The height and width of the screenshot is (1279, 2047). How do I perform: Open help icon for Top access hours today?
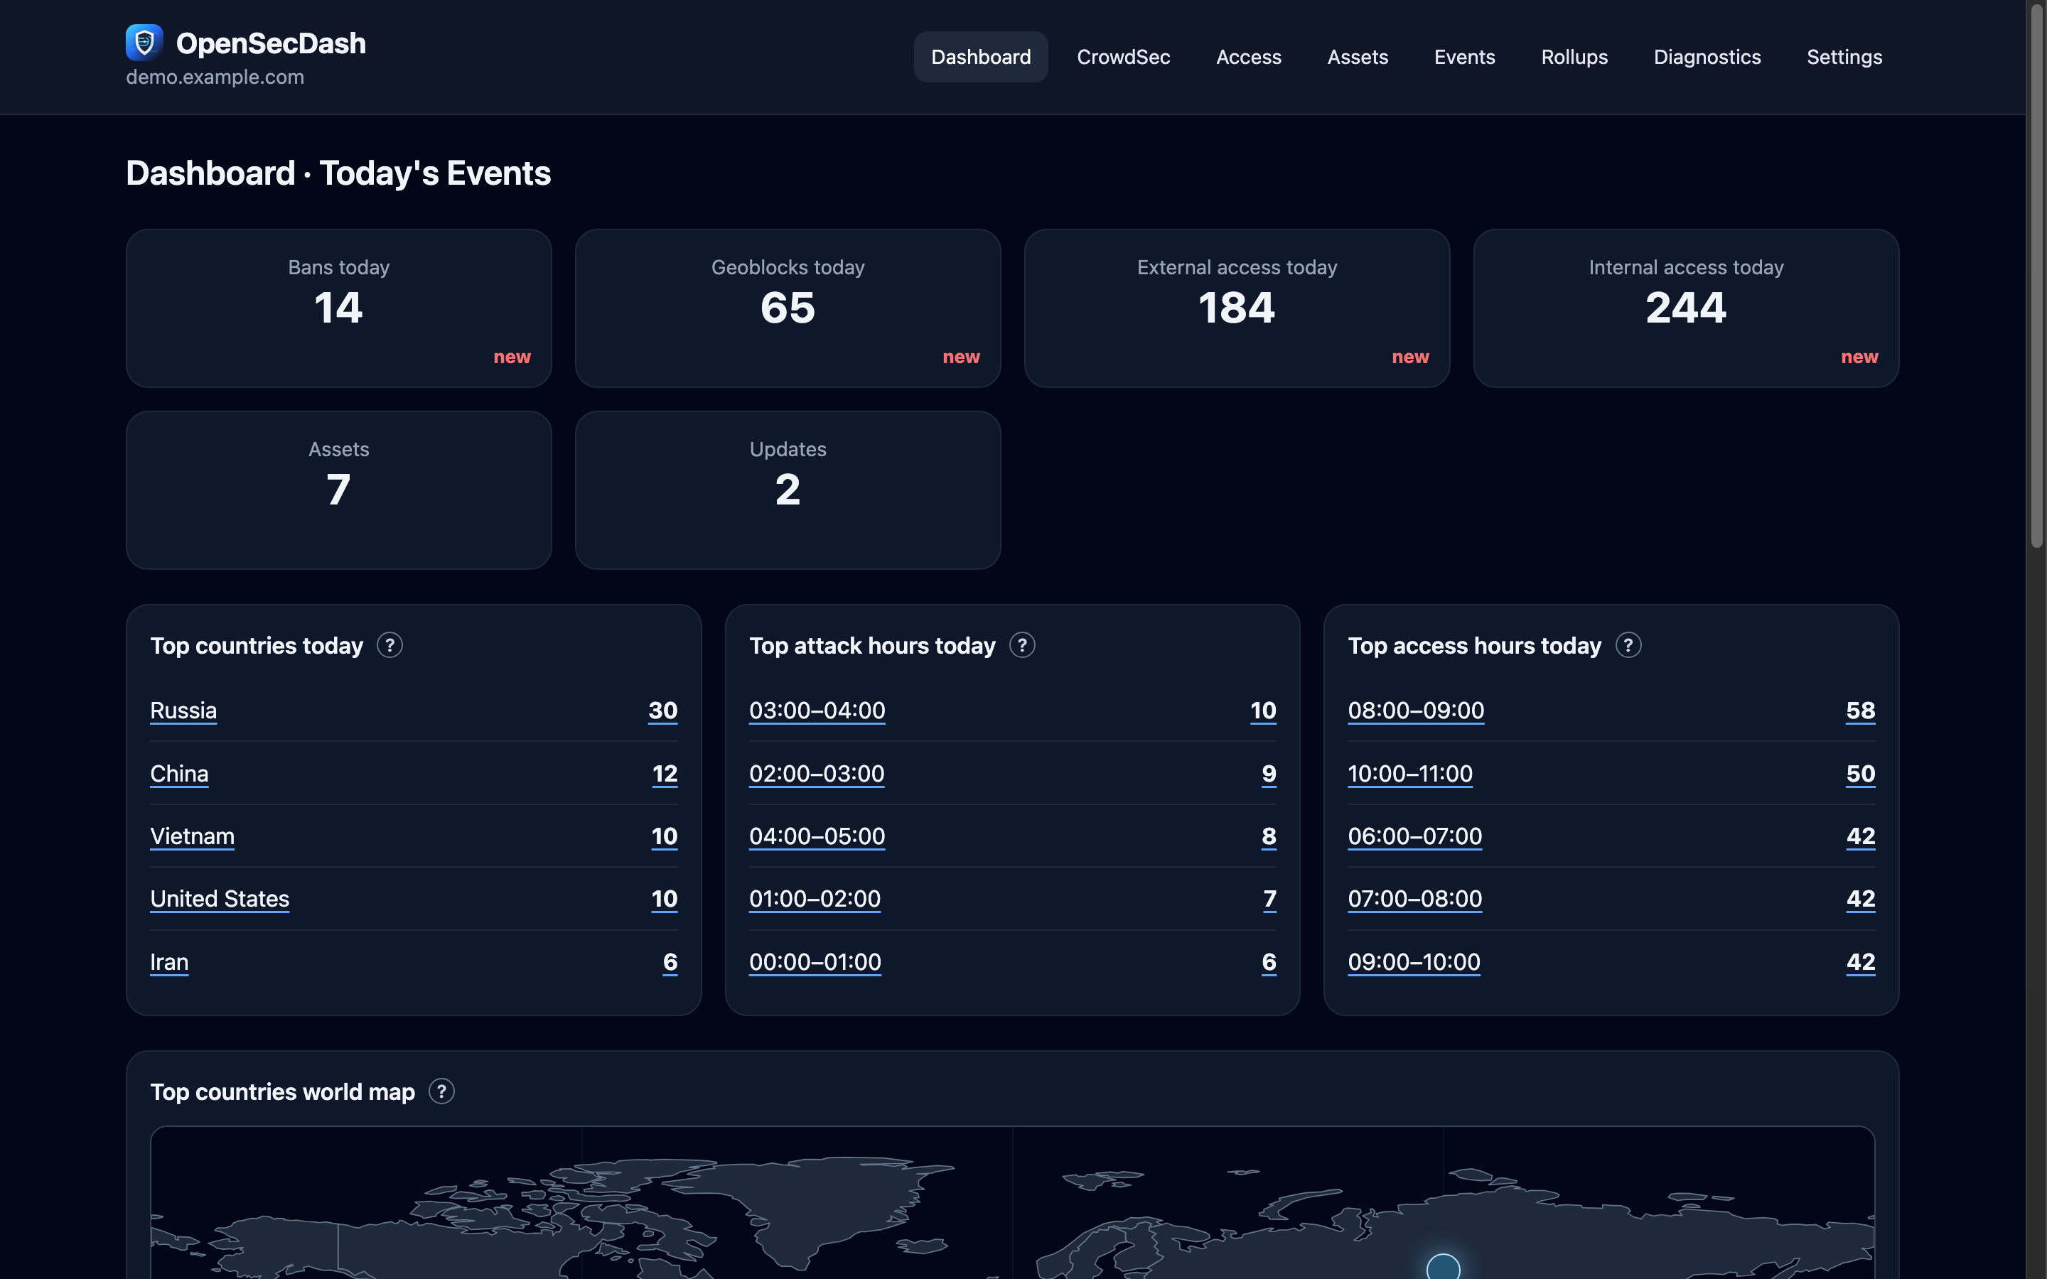click(x=1628, y=645)
